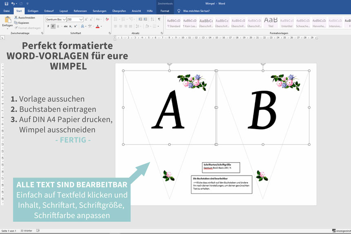Image resolution: width=351 pixels, height=234 pixels.
Task: Switch to the Einfügen ribbon tab
Action: coord(33,11)
